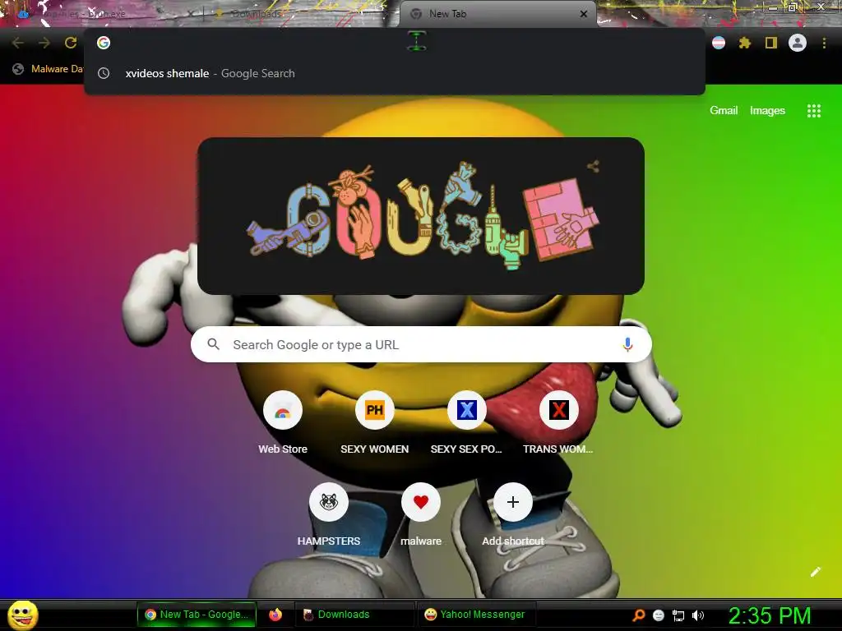The width and height of the screenshot is (842, 631).
Task: Open the red X shortcut tile
Action: (x=558, y=411)
